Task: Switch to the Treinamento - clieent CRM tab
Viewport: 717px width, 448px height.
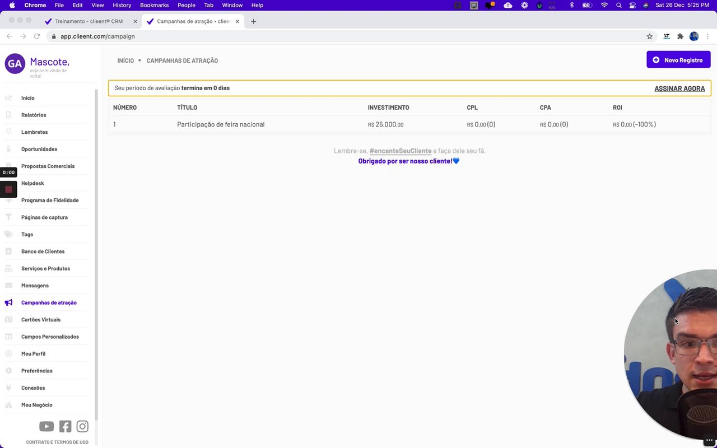Action: (90, 21)
